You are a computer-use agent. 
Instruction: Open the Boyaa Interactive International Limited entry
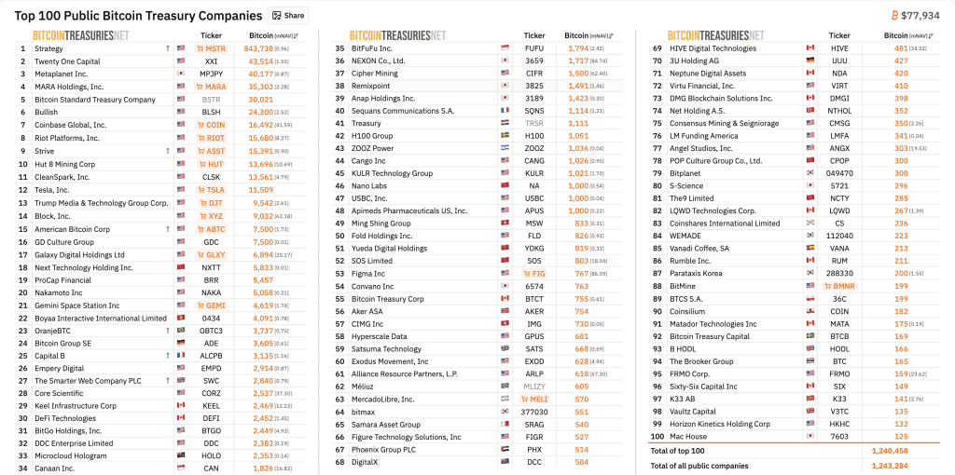coord(101,319)
